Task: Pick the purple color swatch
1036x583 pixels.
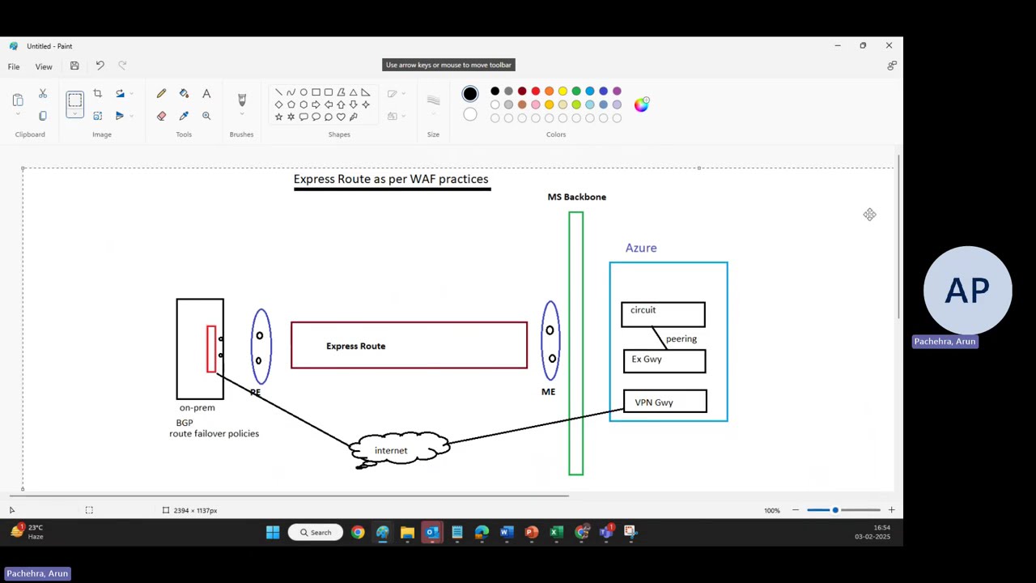Action: point(617,91)
